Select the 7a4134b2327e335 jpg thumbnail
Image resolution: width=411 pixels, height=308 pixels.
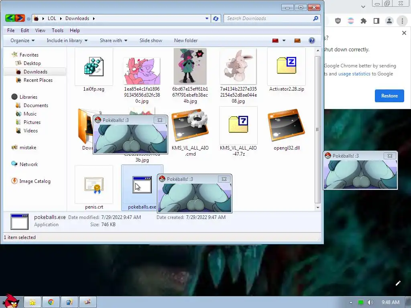238,66
